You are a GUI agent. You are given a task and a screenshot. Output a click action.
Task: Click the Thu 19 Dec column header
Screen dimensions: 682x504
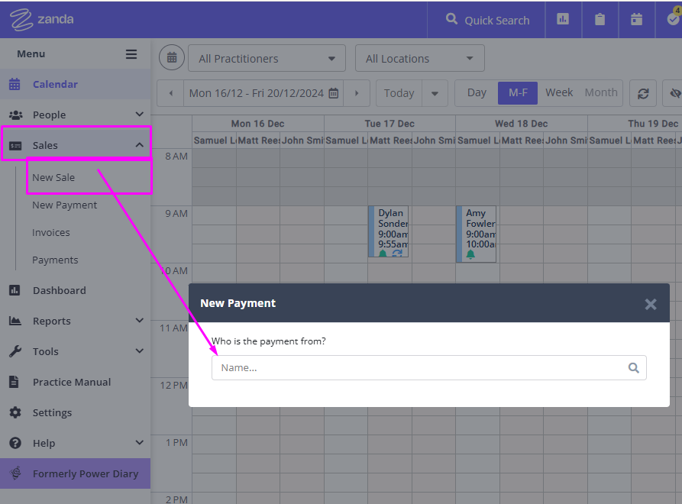coord(652,124)
